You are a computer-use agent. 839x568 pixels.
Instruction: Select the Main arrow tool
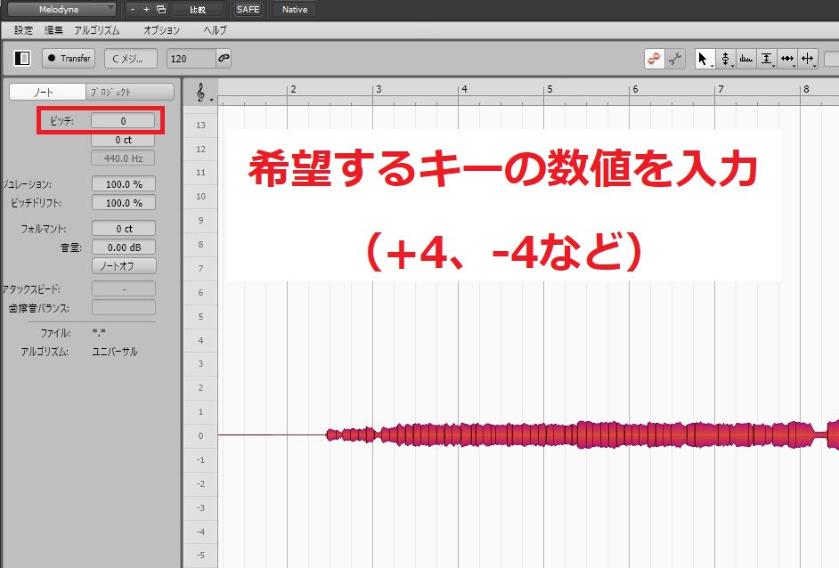pos(703,59)
